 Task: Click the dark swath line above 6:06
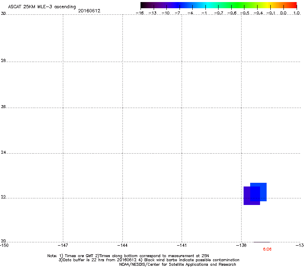pyautogui.click(x=262, y=242)
